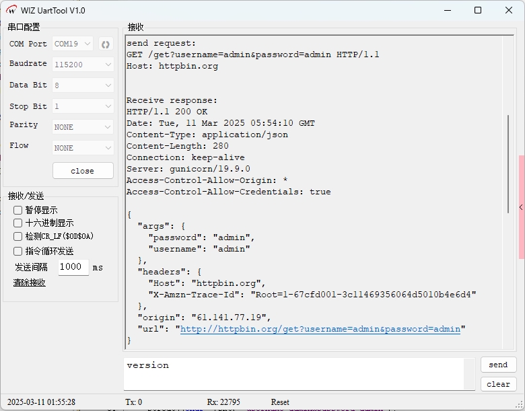Enable 指令循环发送 checkbox
This screenshot has width=525, height=411.
pos(18,251)
